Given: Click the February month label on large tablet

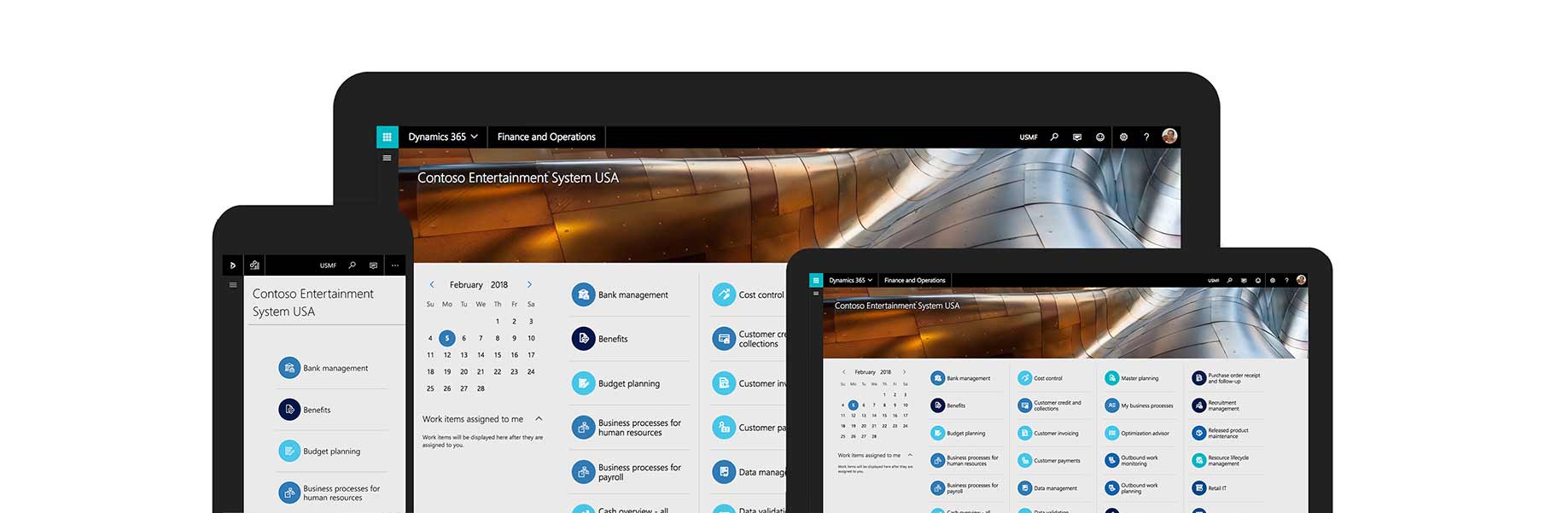Looking at the screenshot, I should (x=466, y=285).
